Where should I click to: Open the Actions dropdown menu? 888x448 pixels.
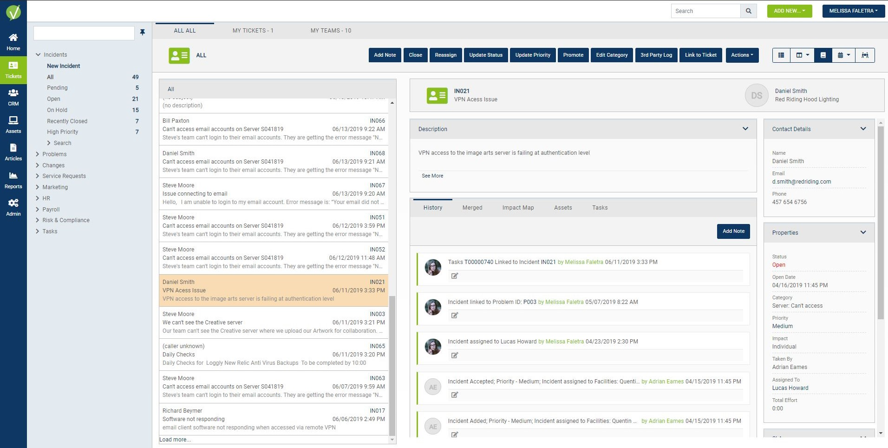(742, 55)
